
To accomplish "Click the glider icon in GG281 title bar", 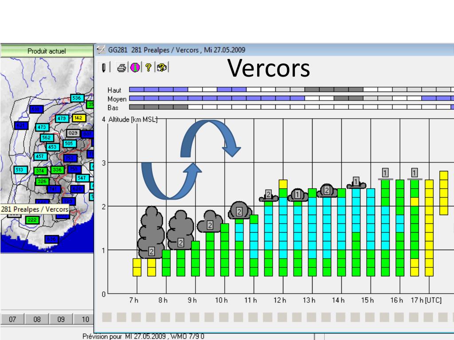I will (101, 50).
